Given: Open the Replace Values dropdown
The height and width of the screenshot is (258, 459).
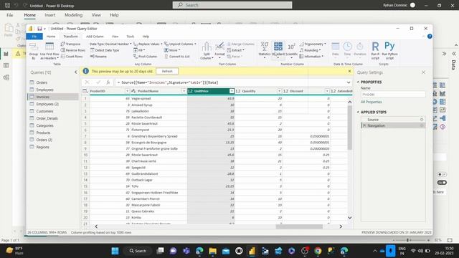Looking at the screenshot, I should (148, 44).
